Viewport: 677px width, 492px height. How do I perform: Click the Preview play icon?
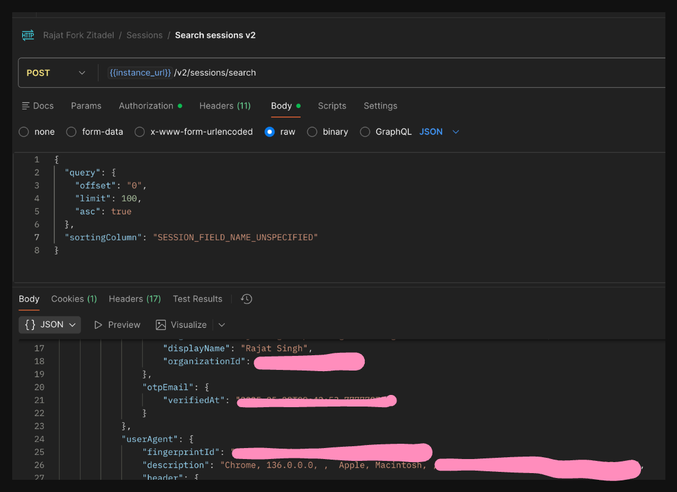click(98, 325)
